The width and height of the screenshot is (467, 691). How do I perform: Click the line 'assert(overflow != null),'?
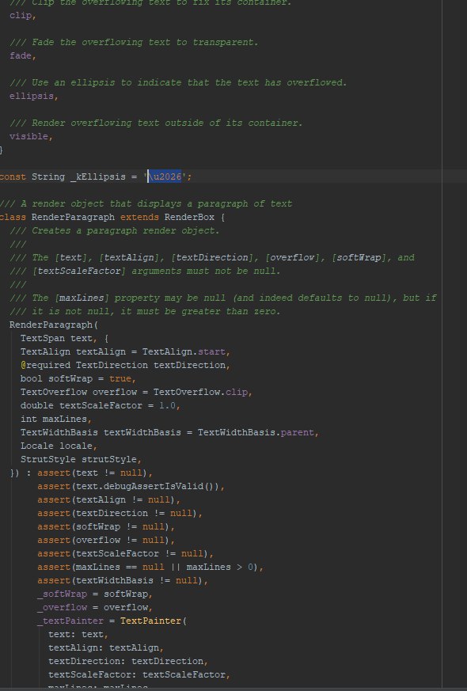tap(106, 540)
